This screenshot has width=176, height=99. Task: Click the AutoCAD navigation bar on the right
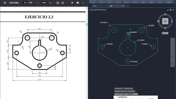tap(173, 53)
